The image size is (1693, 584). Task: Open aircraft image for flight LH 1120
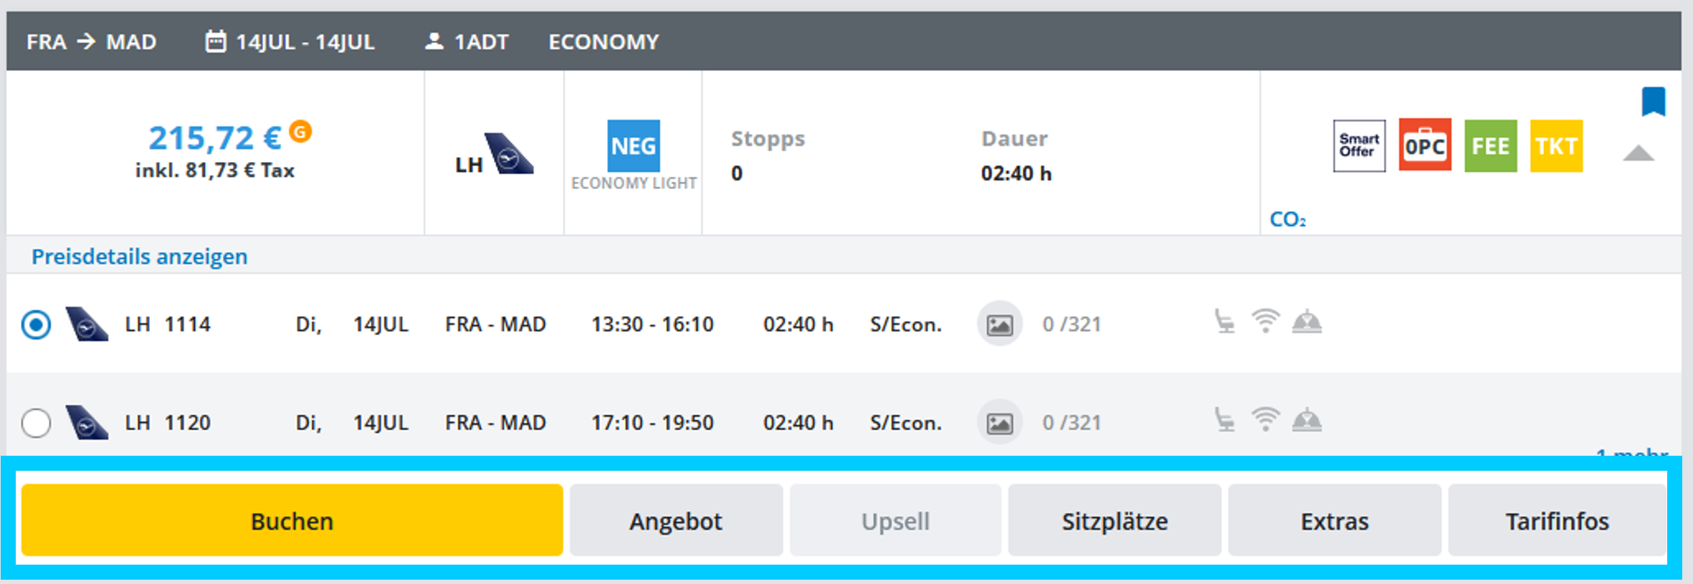click(x=999, y=423)
